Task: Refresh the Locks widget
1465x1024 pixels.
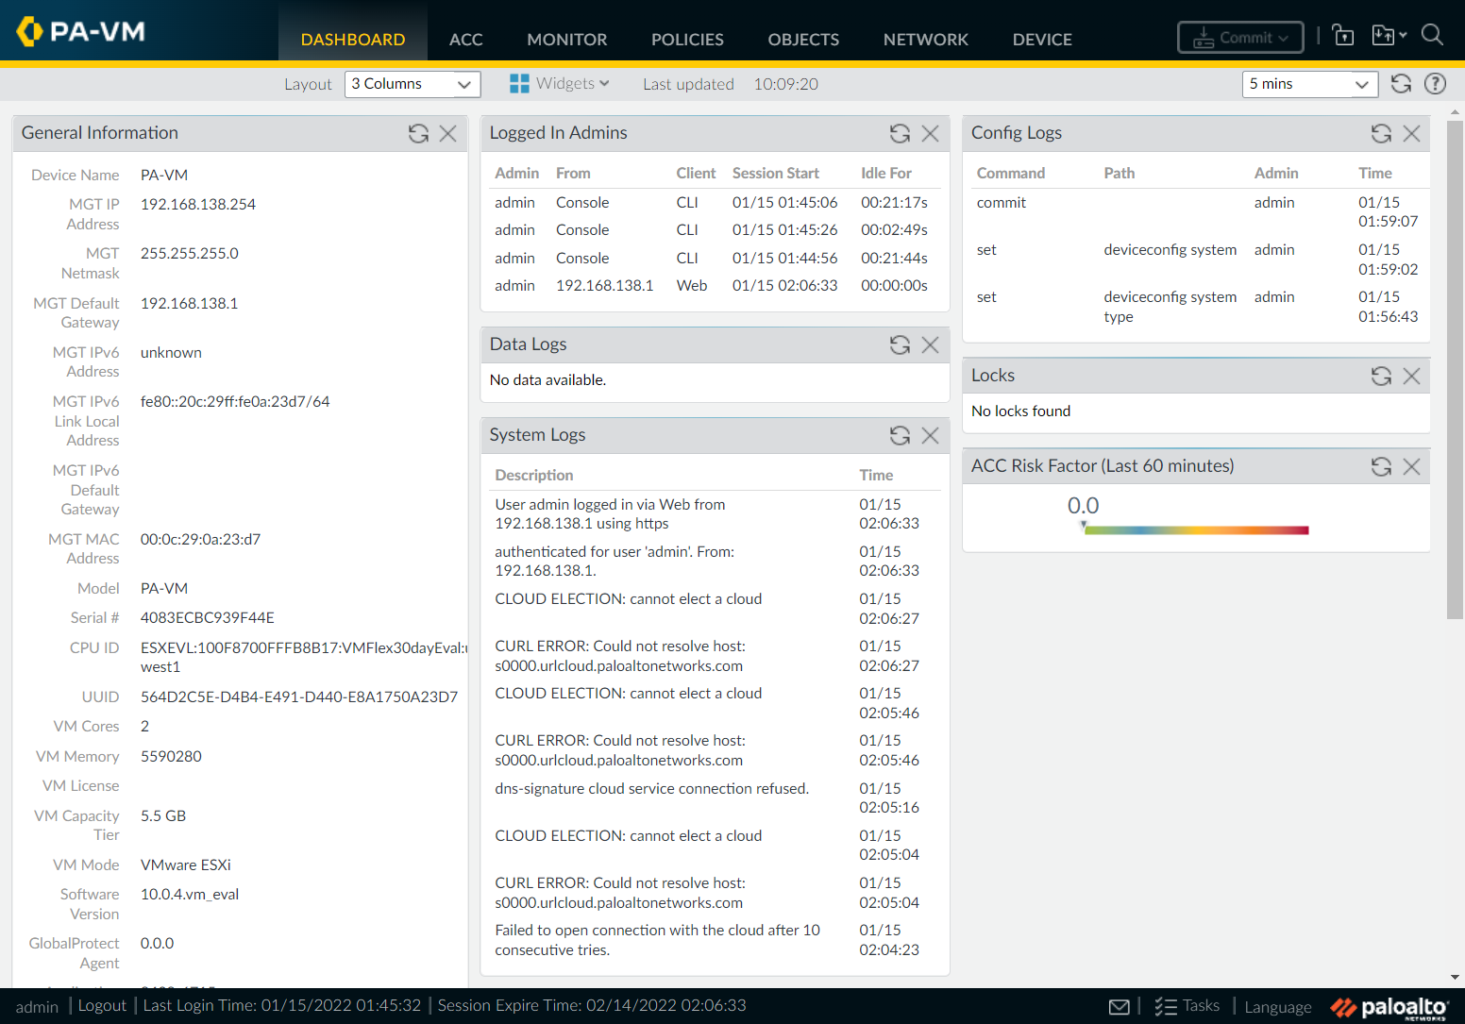Action: point(1381,377)
